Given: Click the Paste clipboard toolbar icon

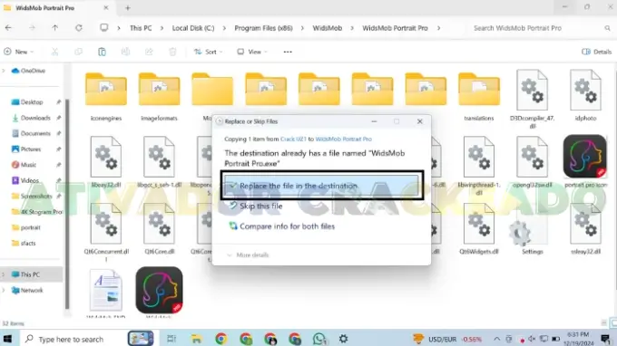Looking at the screenshot, I should coord(102,52).
